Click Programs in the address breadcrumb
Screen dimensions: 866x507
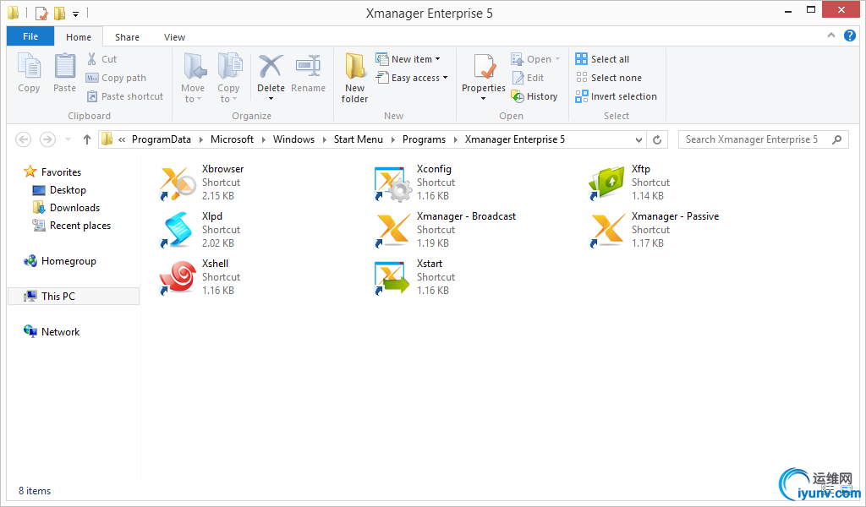(x=425, y=139)
